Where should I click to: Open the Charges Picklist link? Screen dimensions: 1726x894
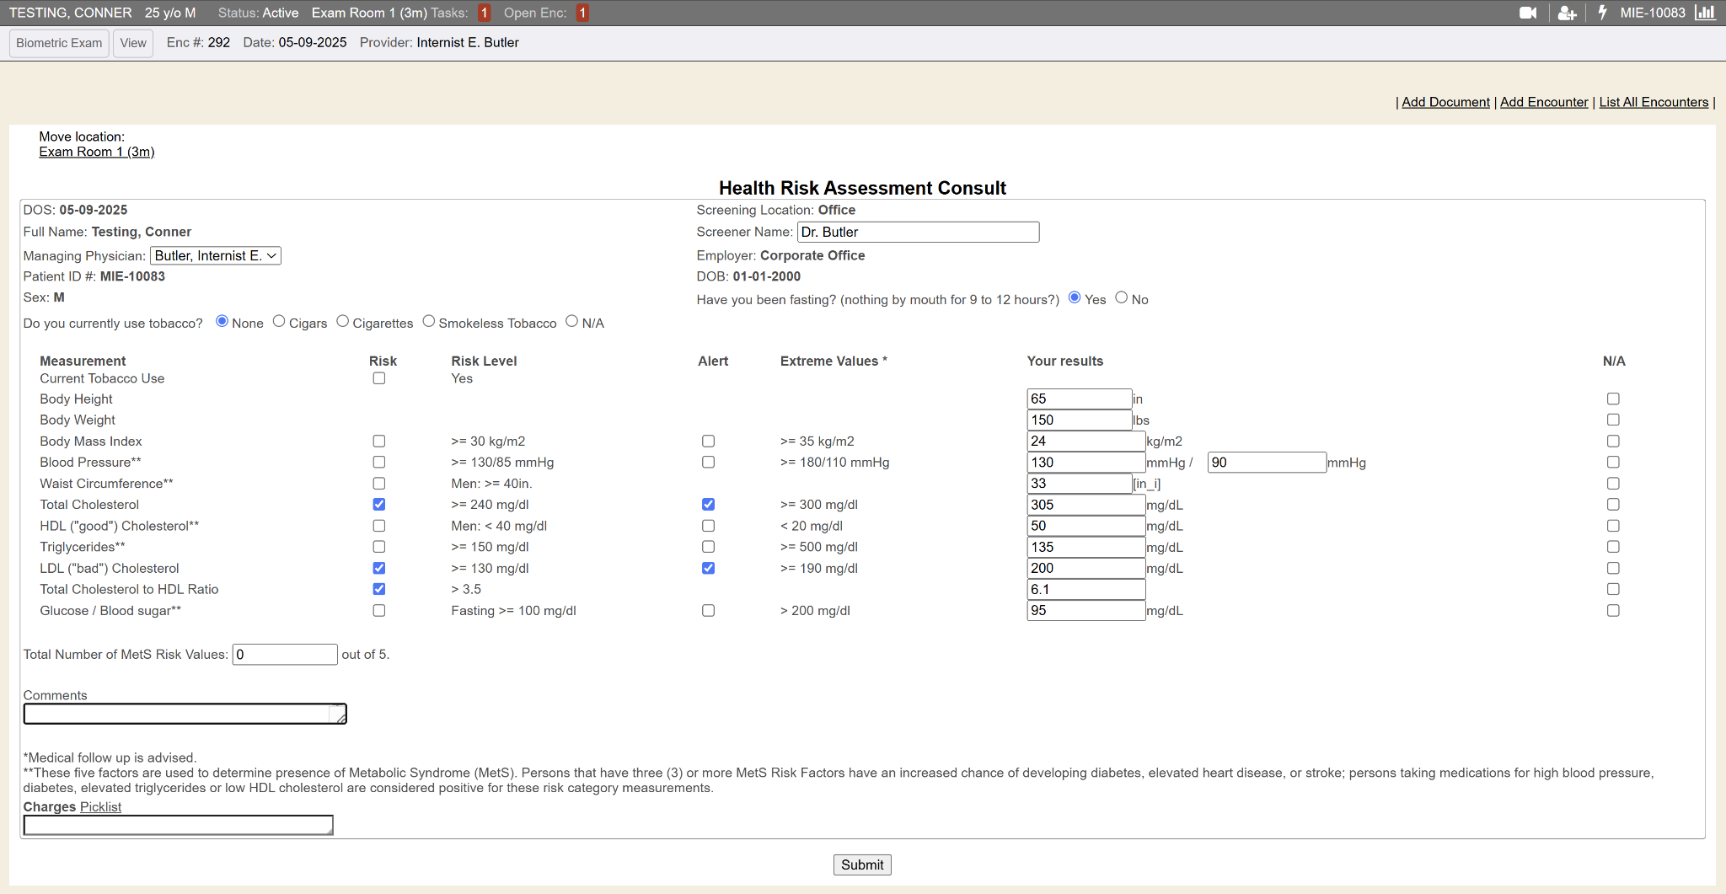tap(100, 807)
